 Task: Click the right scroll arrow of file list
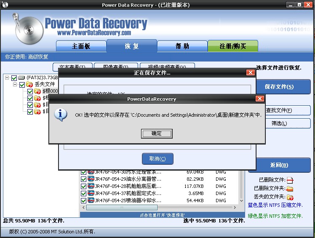[235, 207]
